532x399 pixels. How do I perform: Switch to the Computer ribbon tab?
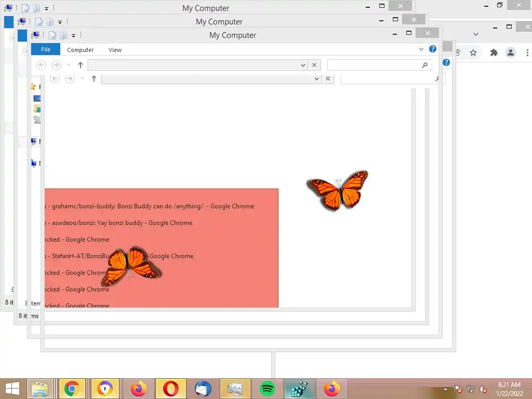(80, 50)
